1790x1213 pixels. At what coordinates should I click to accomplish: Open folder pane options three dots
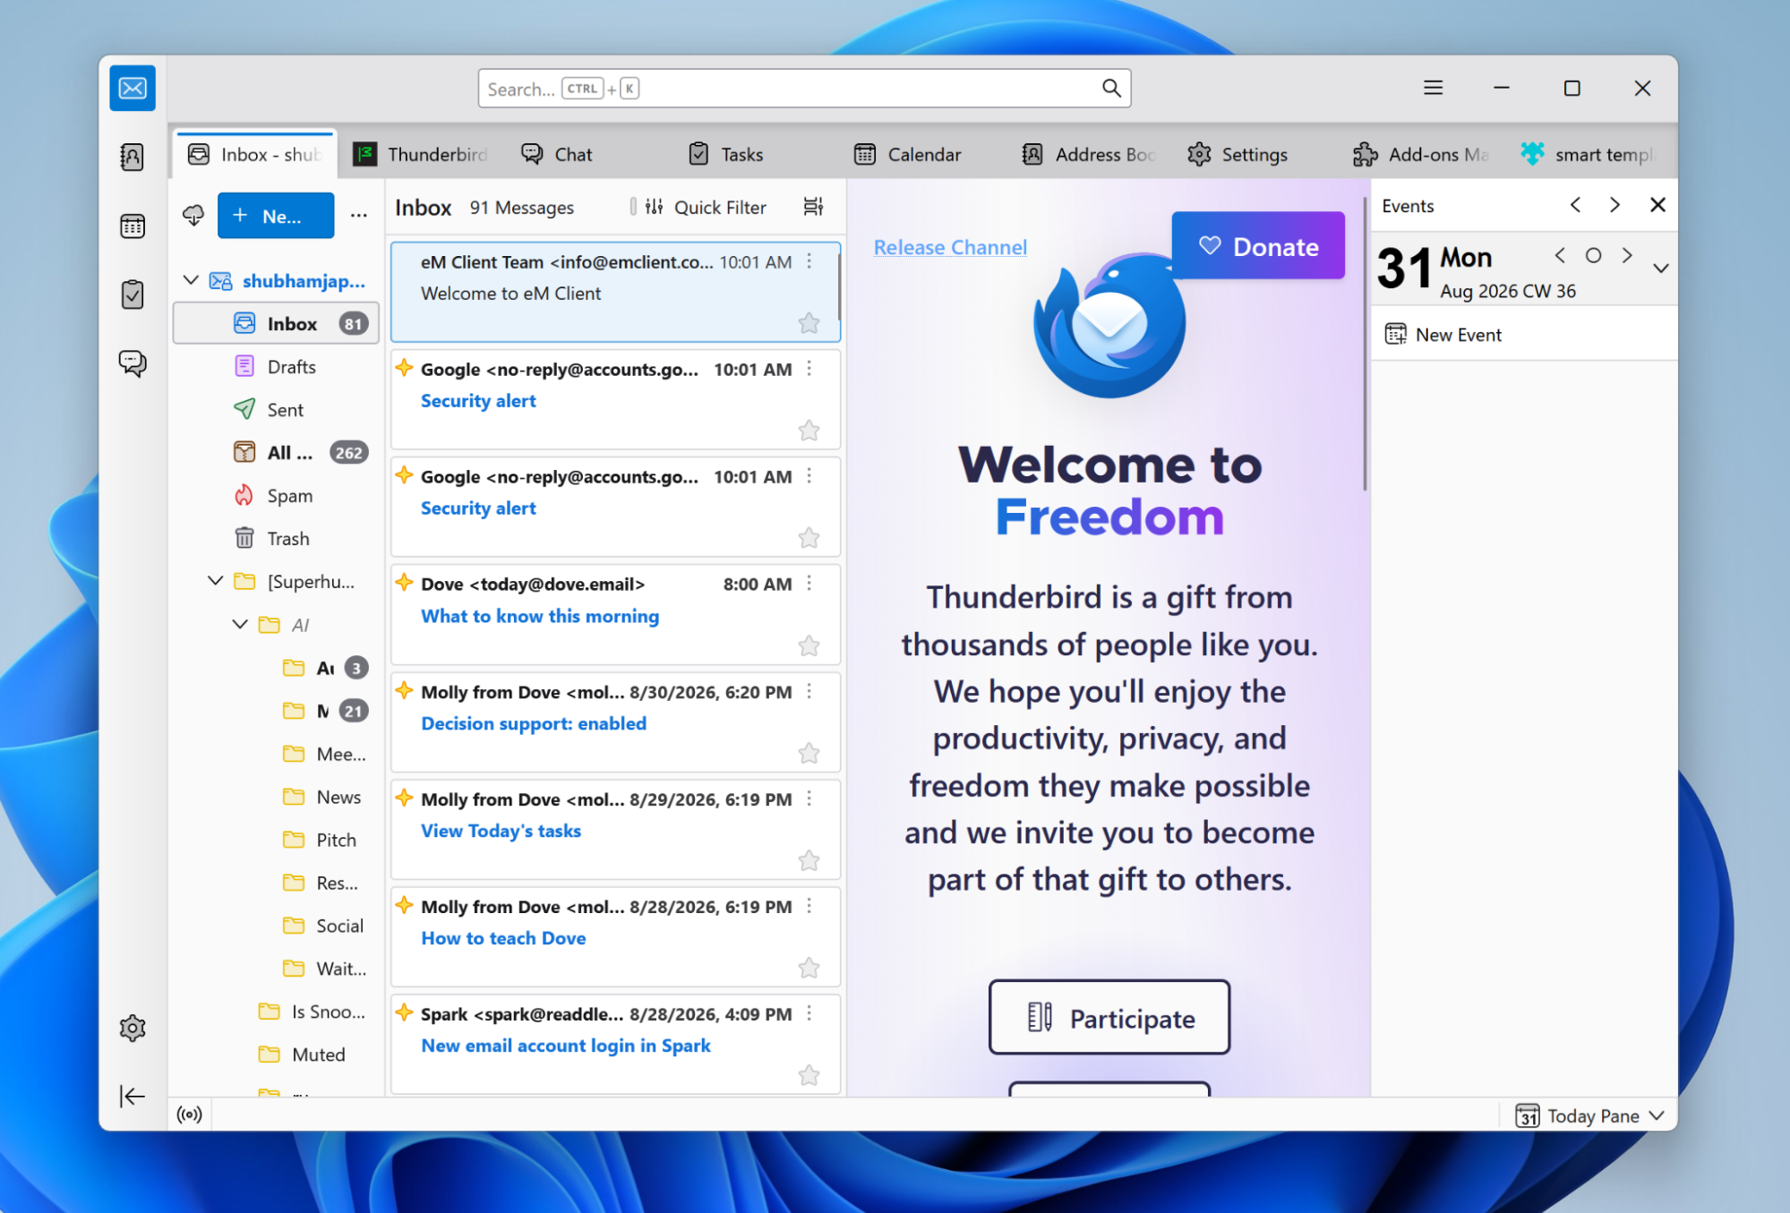click(x=359, y=215)
